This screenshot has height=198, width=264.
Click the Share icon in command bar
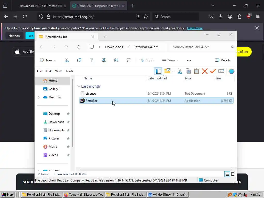click(116, 60)
